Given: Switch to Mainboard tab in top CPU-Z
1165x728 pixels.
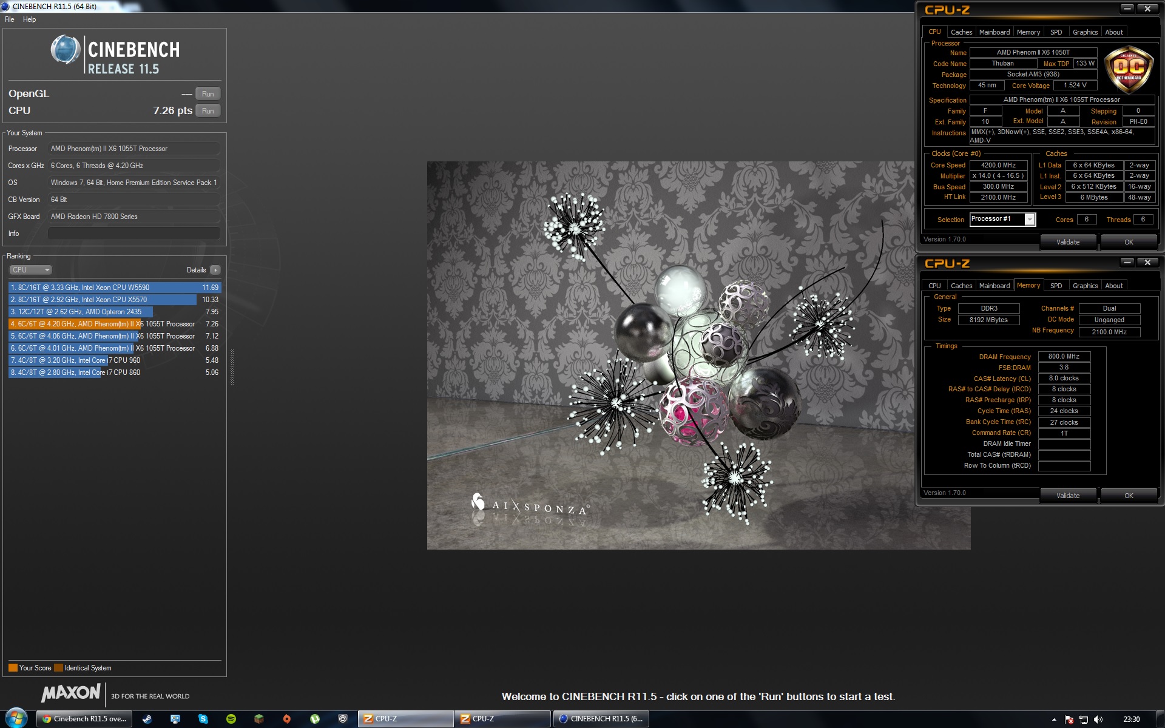Looking at the screenshot, I should [x=994, y=32].
